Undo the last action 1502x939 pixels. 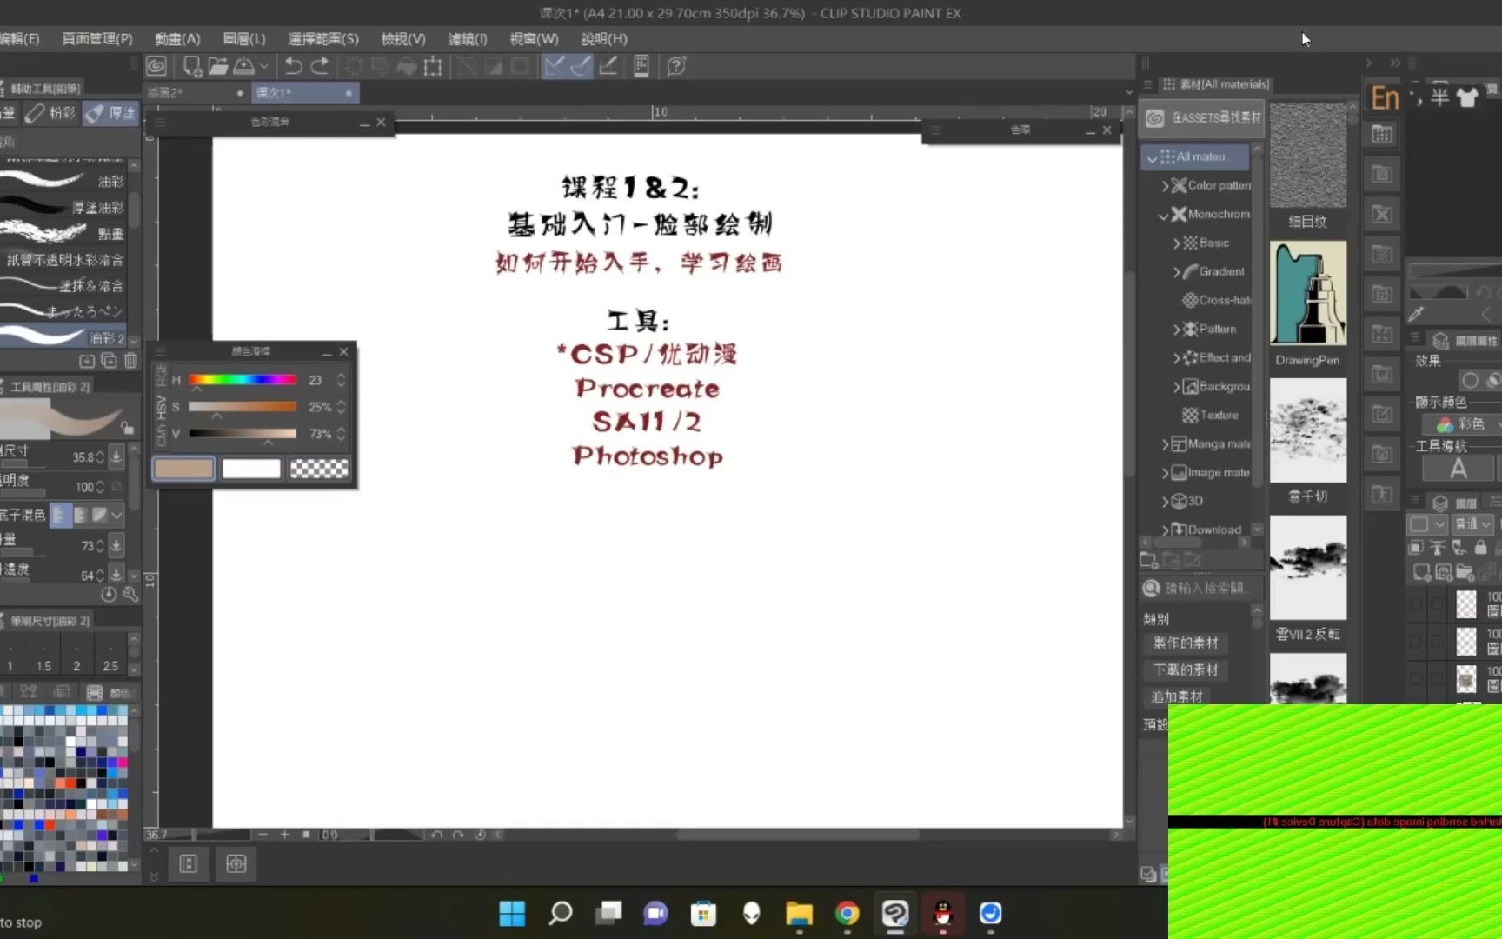point(294,66)
